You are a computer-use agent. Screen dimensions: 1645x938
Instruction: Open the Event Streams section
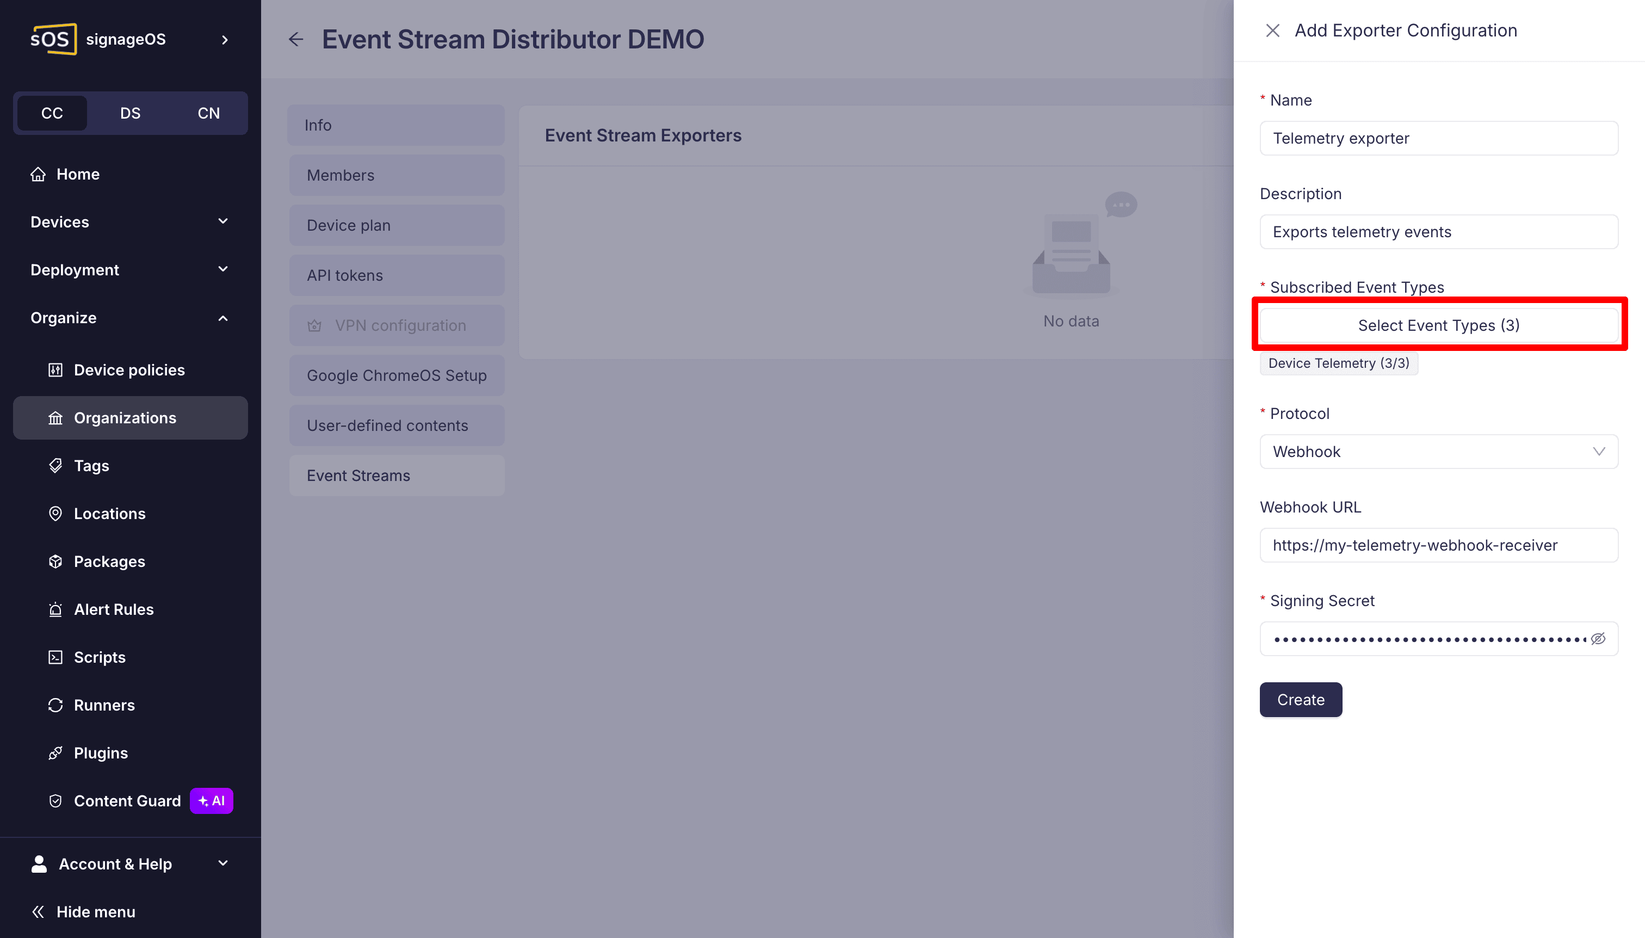pyautogui.click(x=397, y=476)
